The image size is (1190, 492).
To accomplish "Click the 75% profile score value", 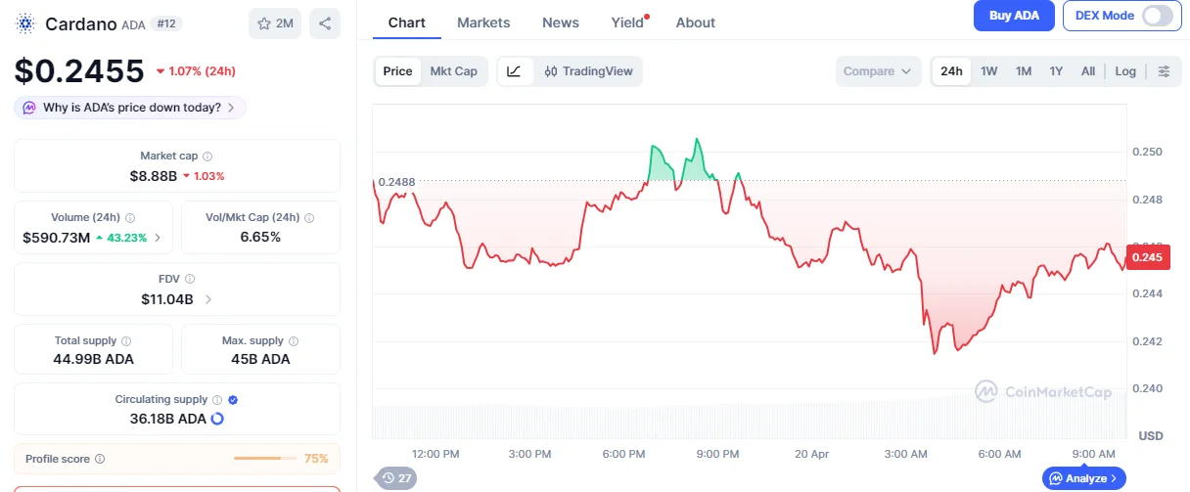I will 316,459.
